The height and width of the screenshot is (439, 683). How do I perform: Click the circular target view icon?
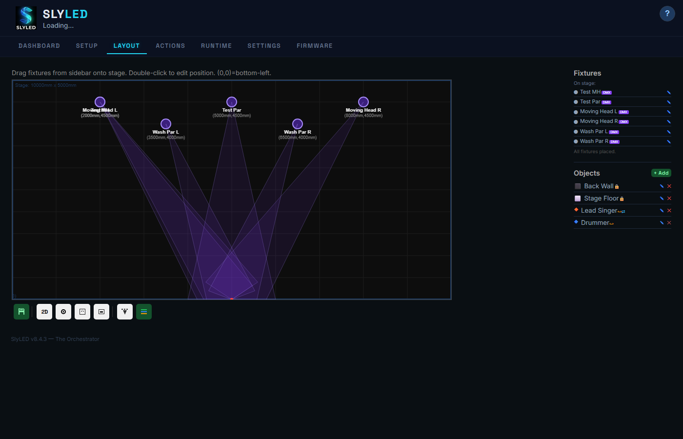[63, 312]
